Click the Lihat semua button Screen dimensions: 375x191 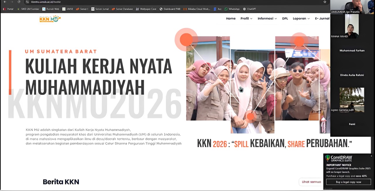pyautogui.click(x=311, y=182)
